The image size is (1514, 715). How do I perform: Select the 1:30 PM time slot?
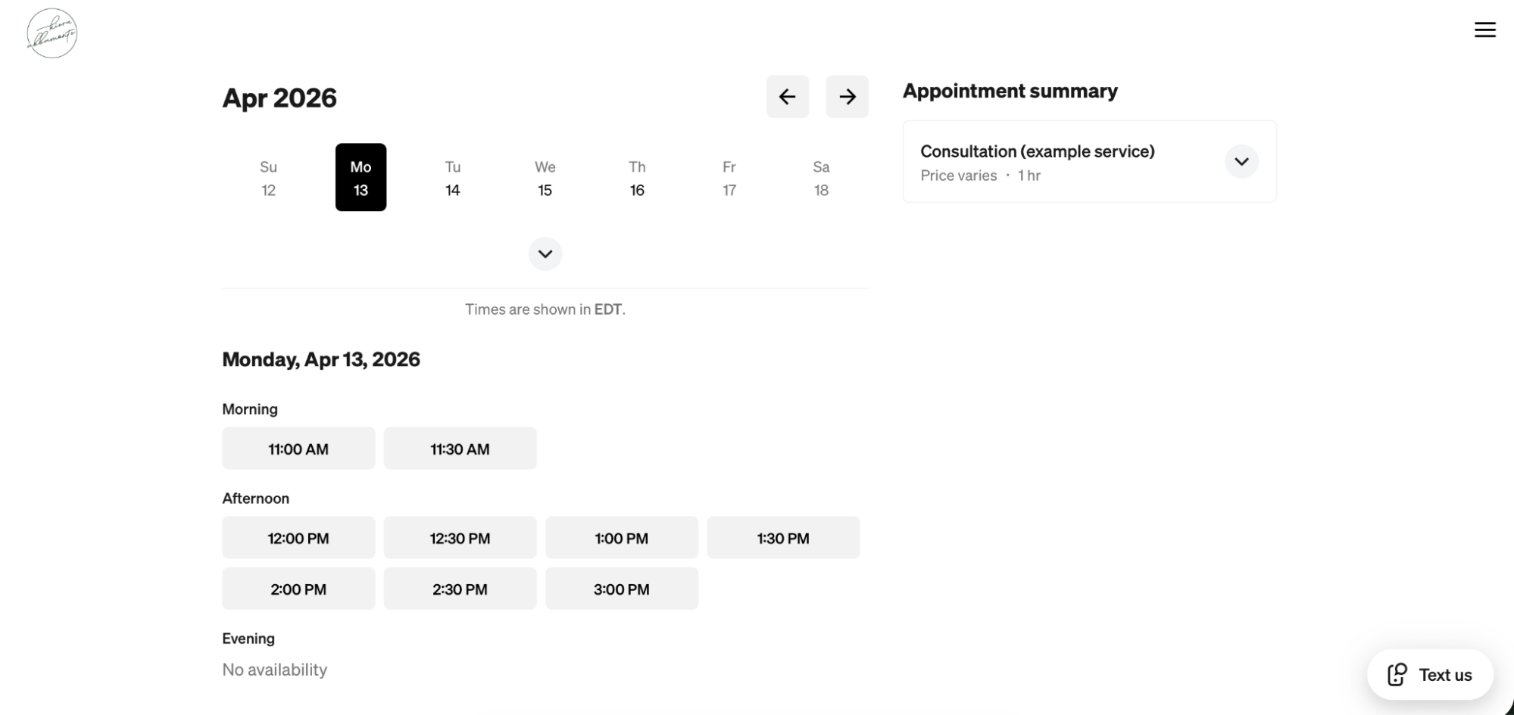[783, 537]
